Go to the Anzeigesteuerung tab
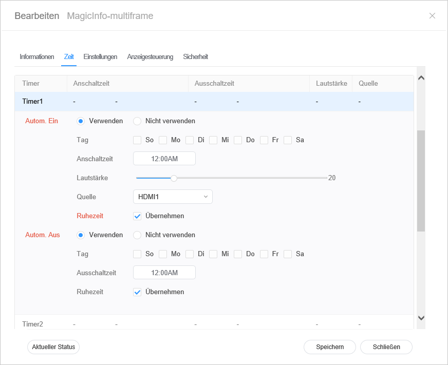 [150, 57]
